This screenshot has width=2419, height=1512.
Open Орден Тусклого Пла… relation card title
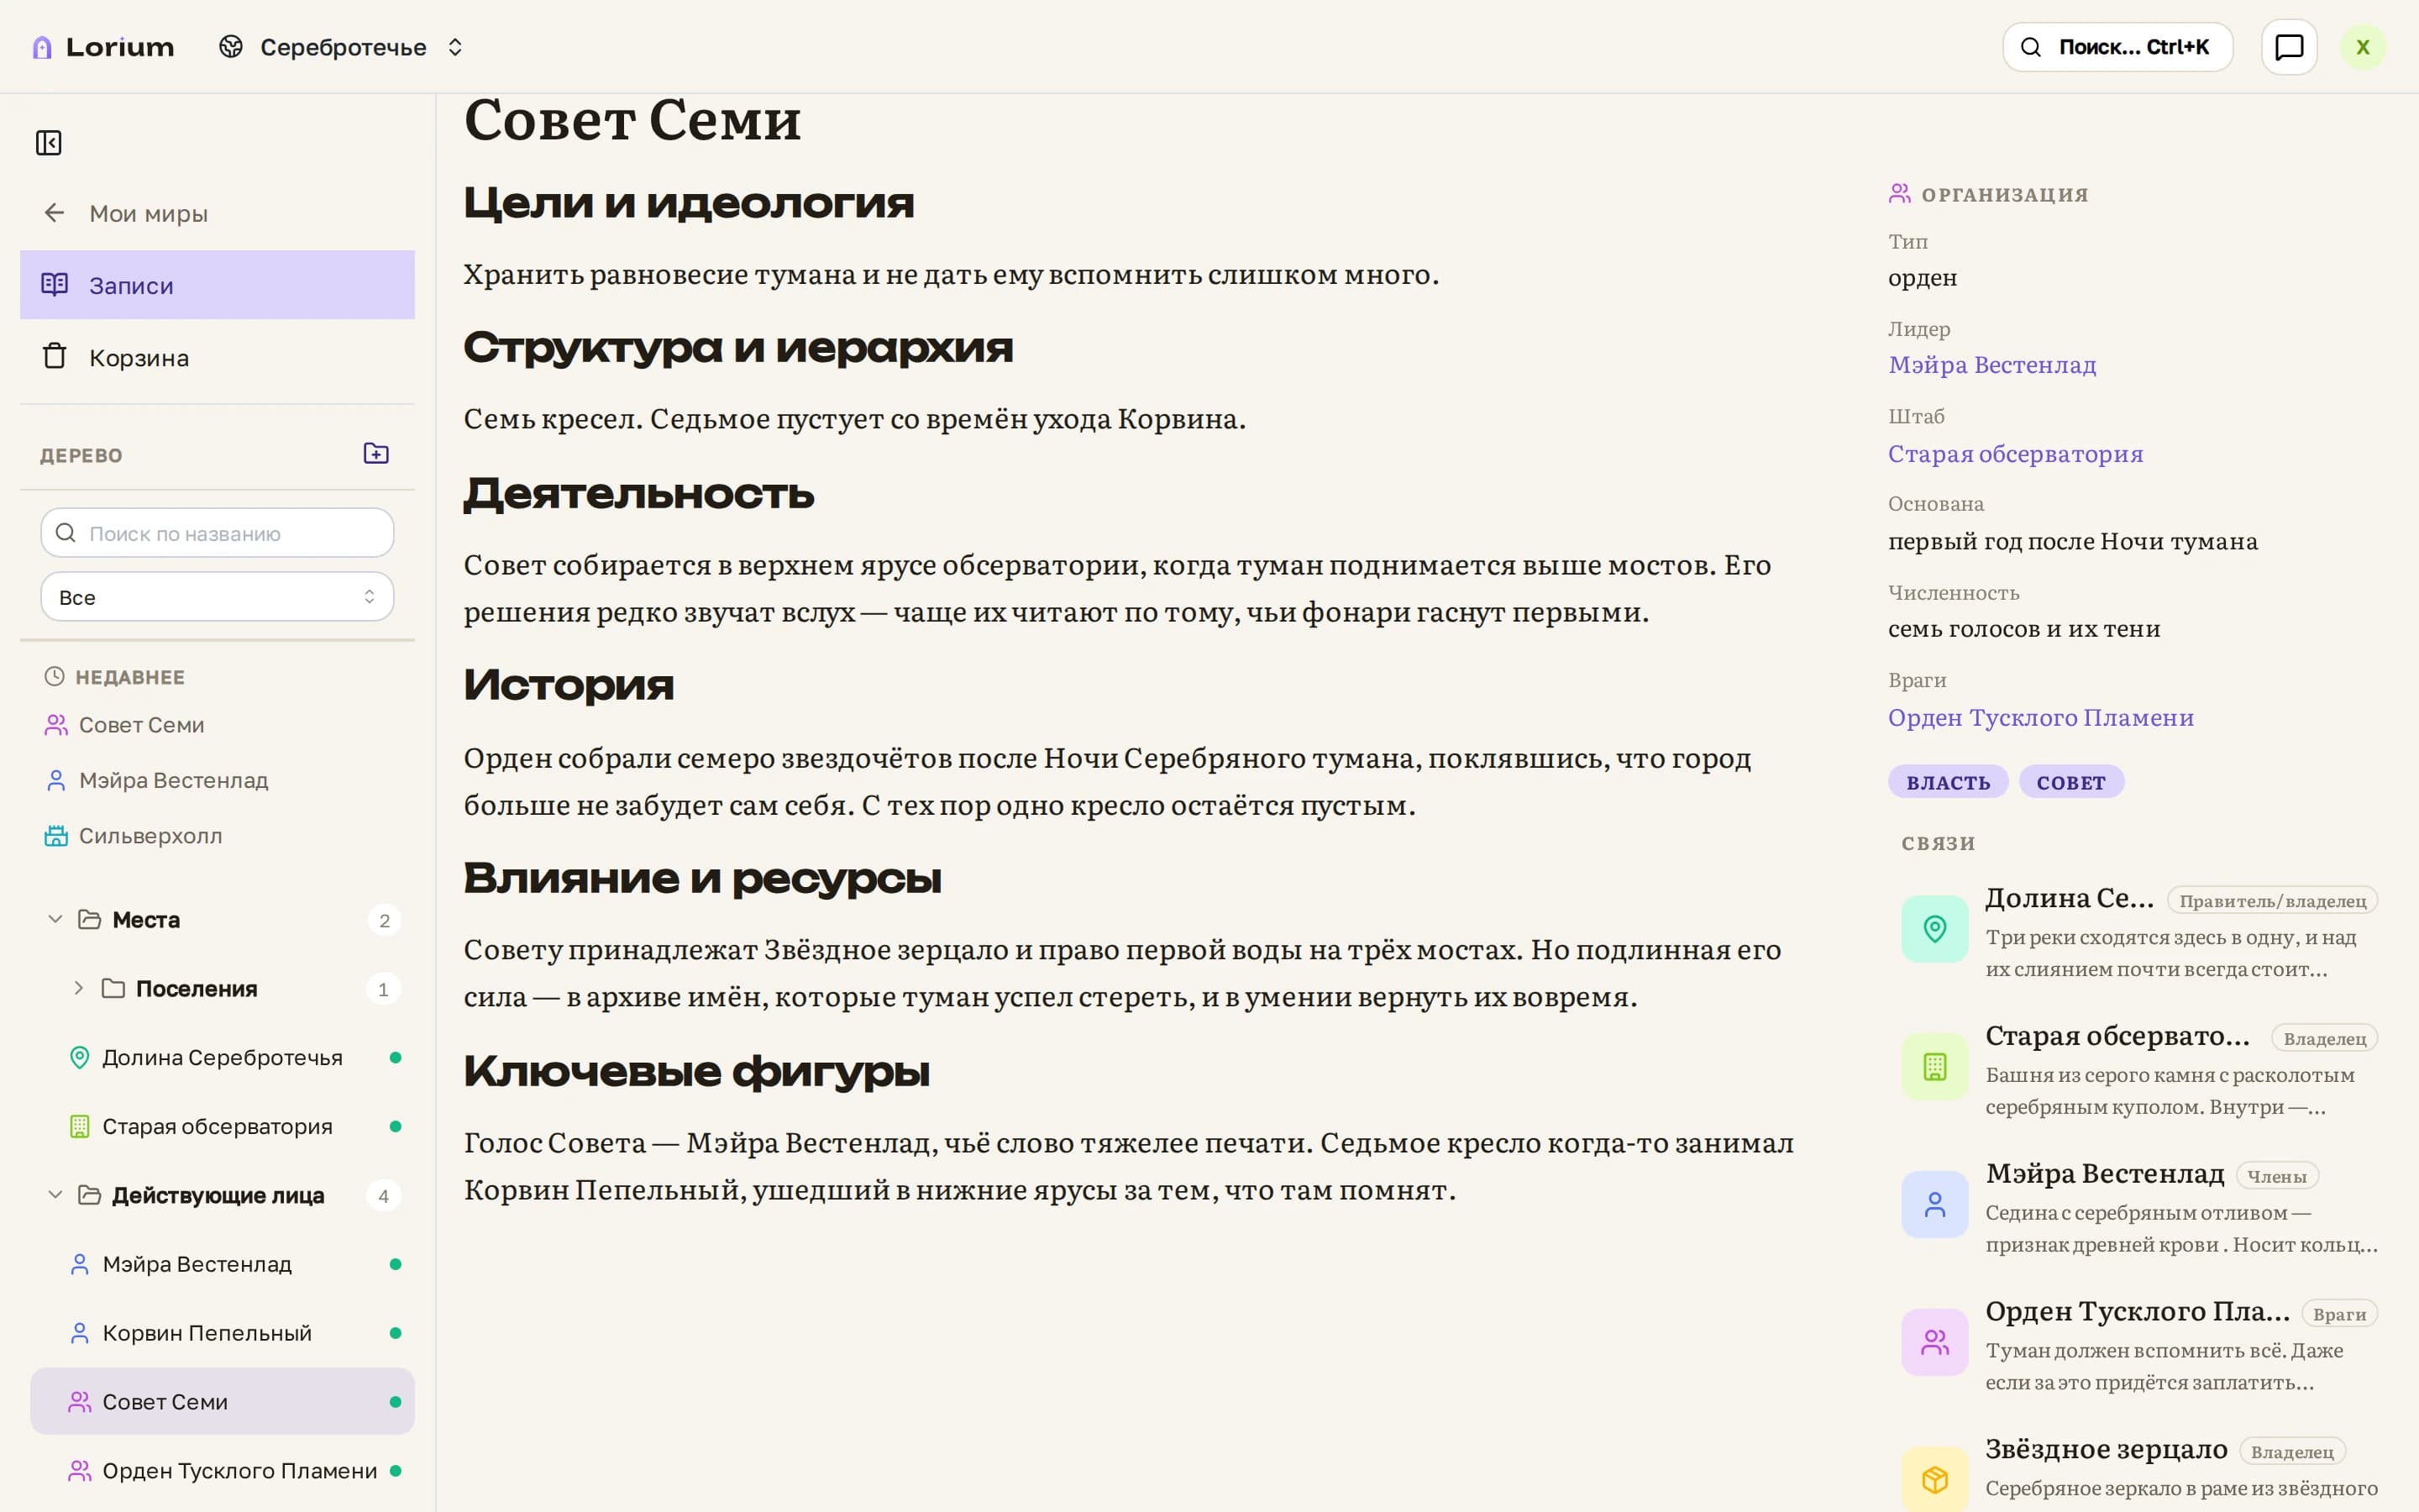pyautogui.click(x=2137, y=1311)
